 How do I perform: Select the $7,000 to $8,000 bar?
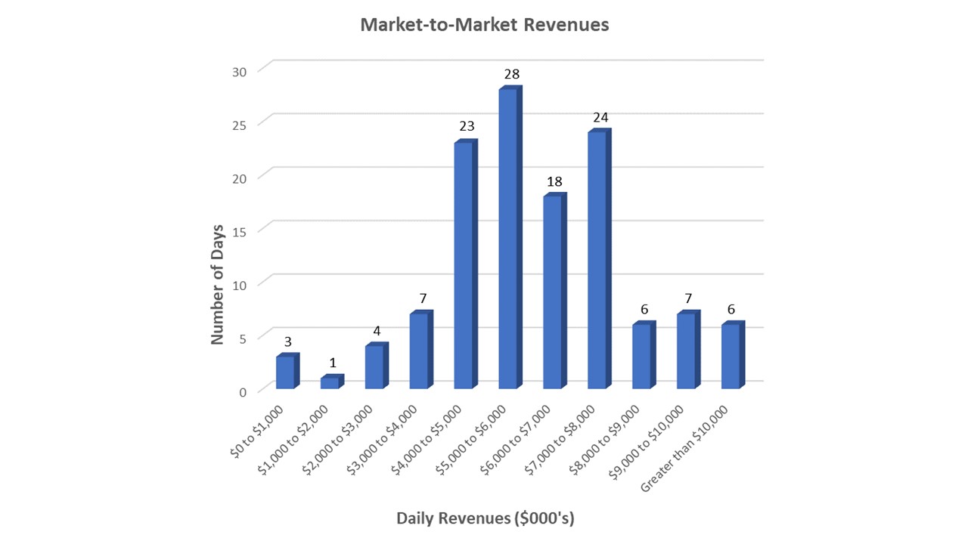click(597, 260)
